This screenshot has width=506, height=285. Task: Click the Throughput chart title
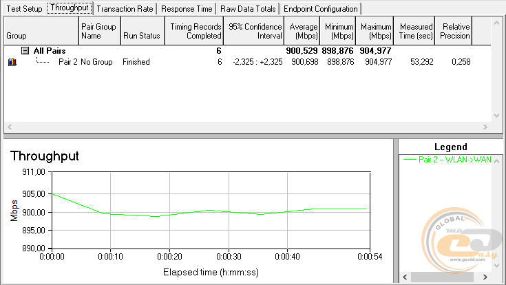[45, 156]
